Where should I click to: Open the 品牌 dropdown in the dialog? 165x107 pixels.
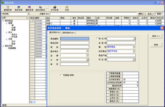(x=87, y=55)
